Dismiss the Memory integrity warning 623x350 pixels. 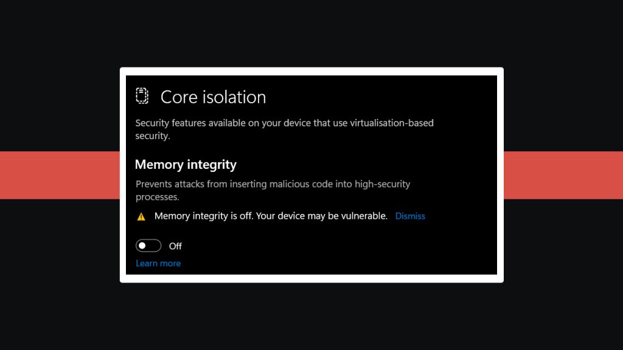click(410, 216)
